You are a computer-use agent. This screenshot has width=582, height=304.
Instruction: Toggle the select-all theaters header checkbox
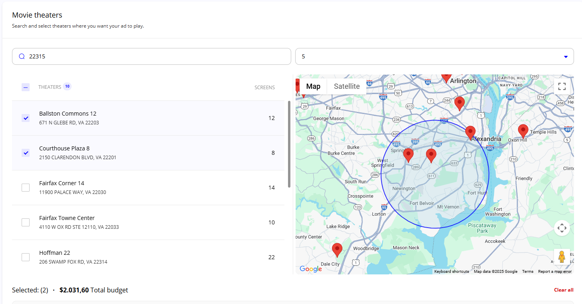click(x=26, y=87)
